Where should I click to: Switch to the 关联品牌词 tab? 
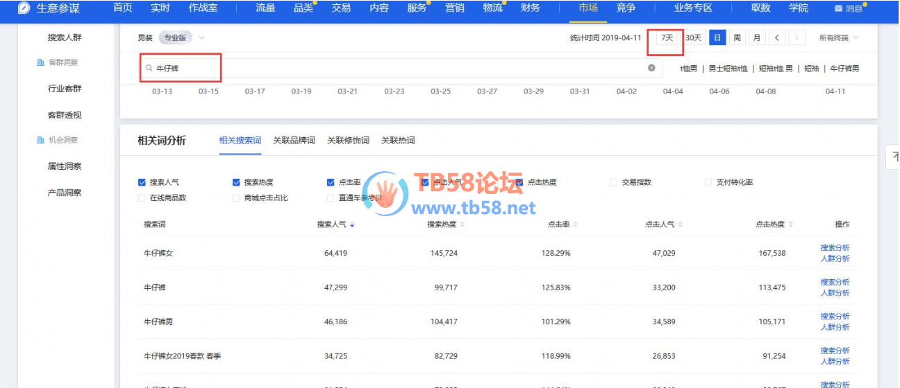coord(294,141)
